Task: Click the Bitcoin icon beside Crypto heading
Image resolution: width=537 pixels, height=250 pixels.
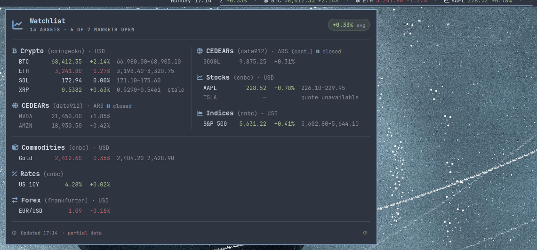Action: (x=15, y=51)
